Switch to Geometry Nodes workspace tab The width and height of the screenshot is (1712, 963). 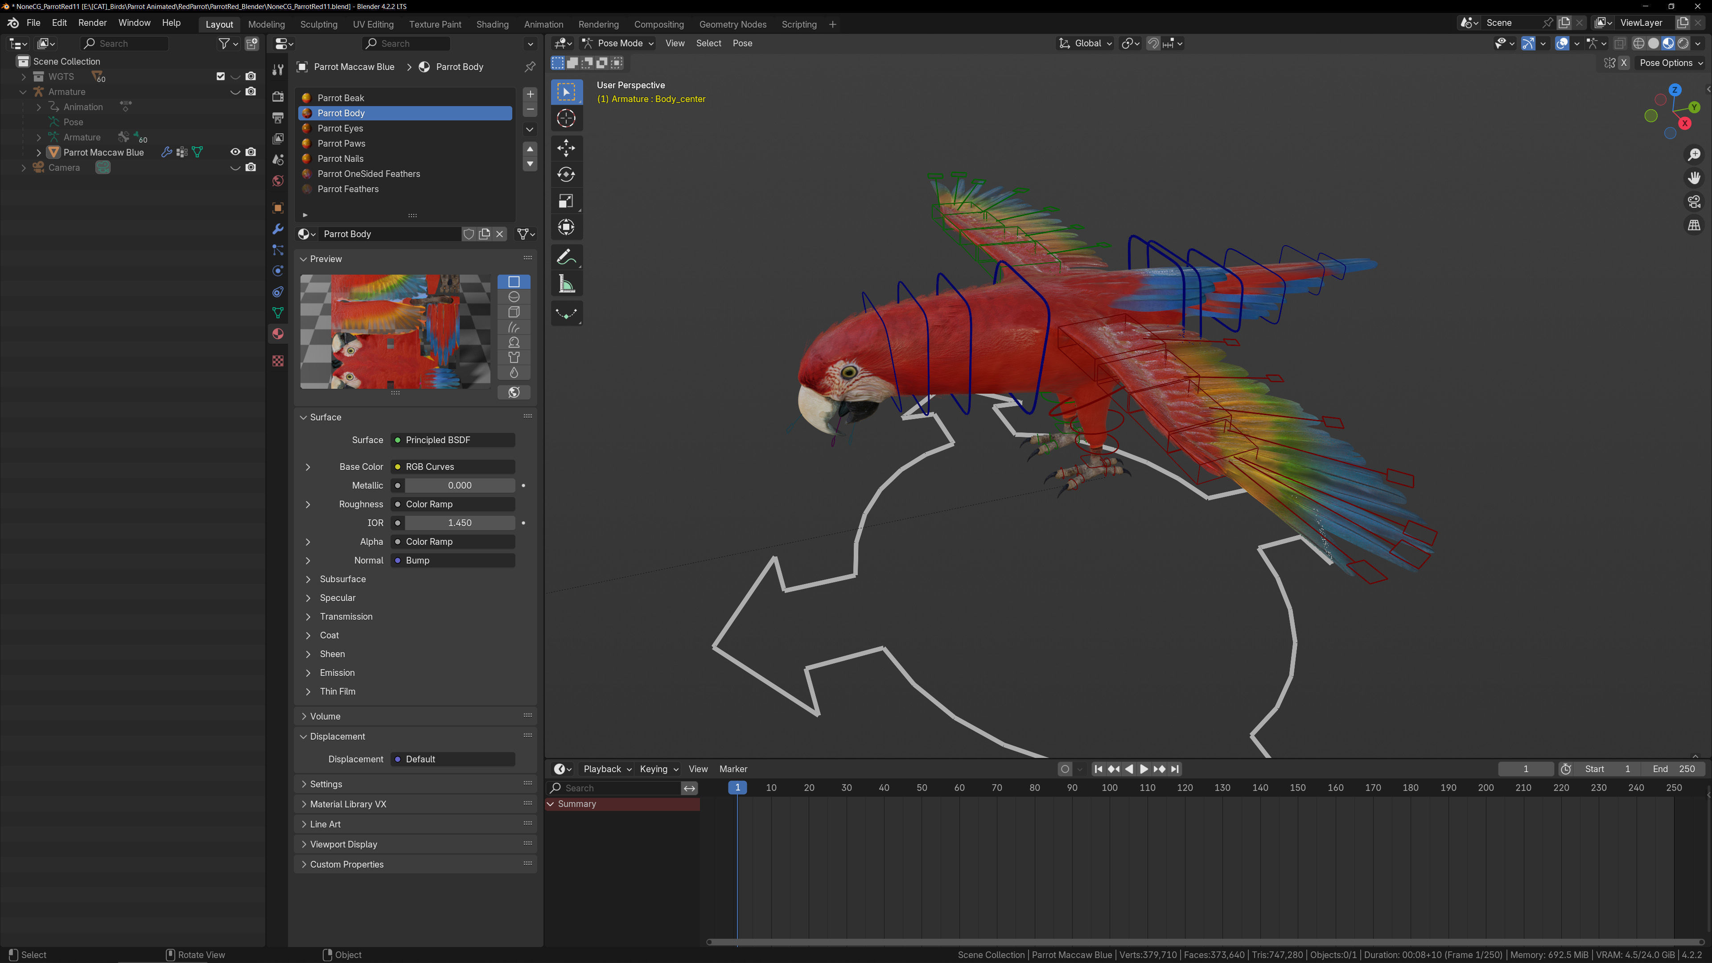click(x=733, y=24)
